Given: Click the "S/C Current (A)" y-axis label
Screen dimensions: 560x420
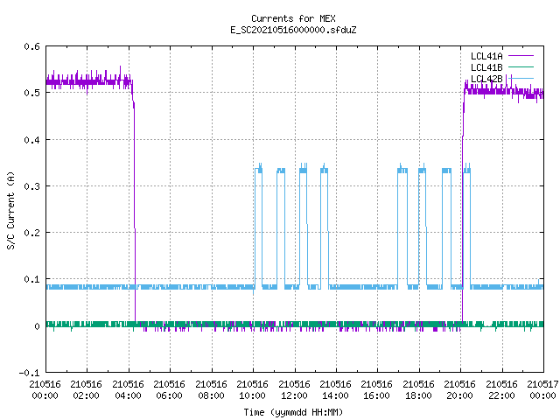Looking at the screenshot, I should point(11,210).
